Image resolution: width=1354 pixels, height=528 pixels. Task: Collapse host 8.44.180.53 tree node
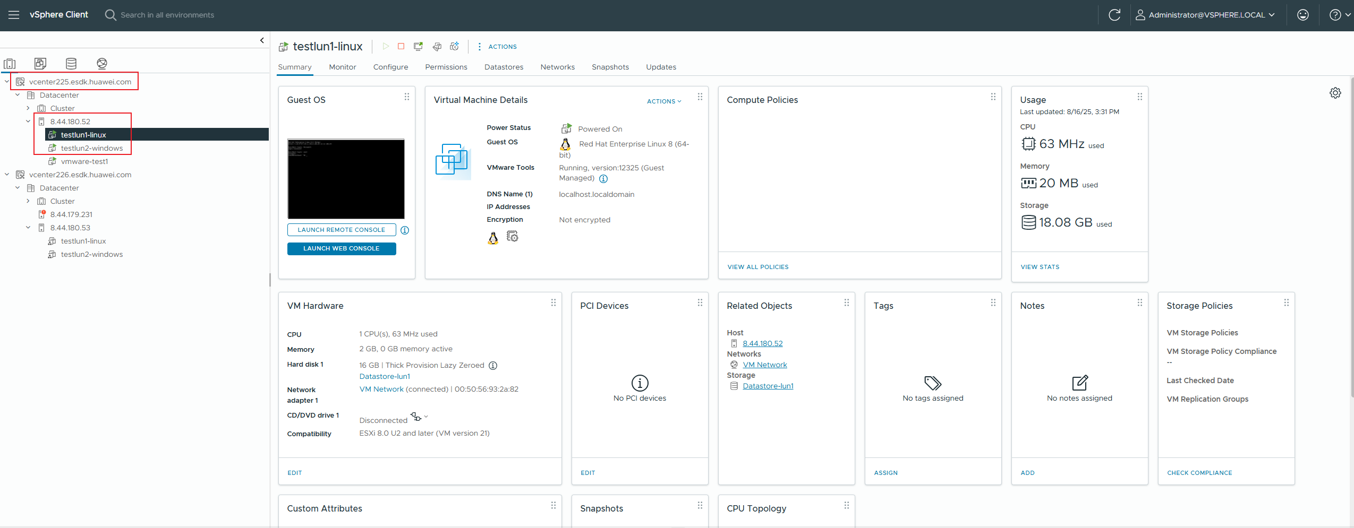coord(28,227)
